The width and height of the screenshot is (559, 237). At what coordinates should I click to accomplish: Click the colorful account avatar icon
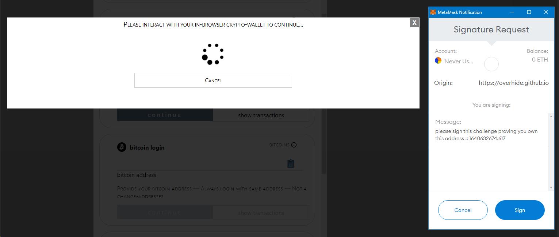[438, 60]
